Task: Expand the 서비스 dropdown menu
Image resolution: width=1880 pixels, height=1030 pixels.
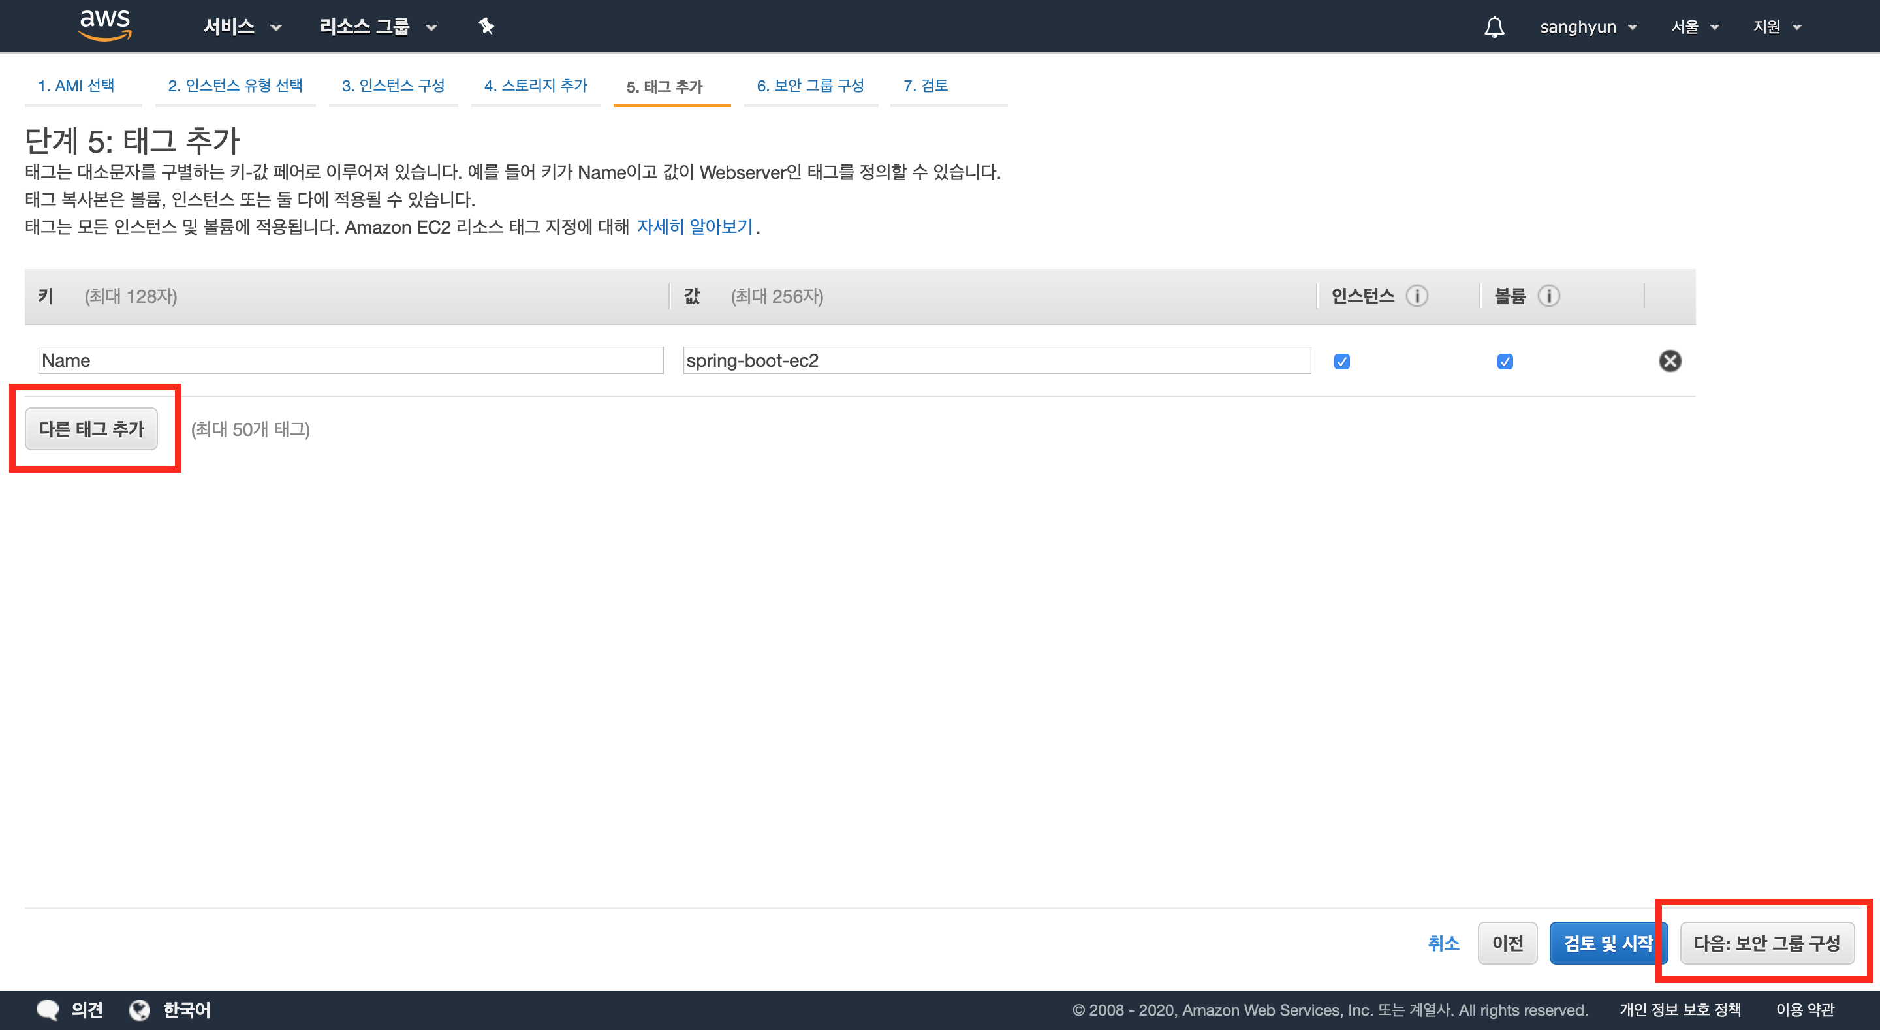Action: (x=242, y=27)
